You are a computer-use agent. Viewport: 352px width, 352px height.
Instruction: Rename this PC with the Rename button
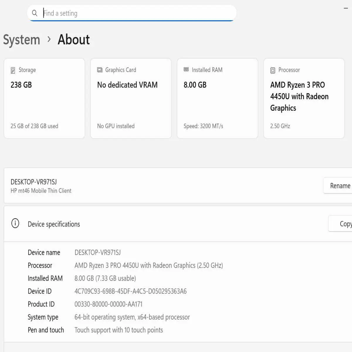click(x=338, y=186)
